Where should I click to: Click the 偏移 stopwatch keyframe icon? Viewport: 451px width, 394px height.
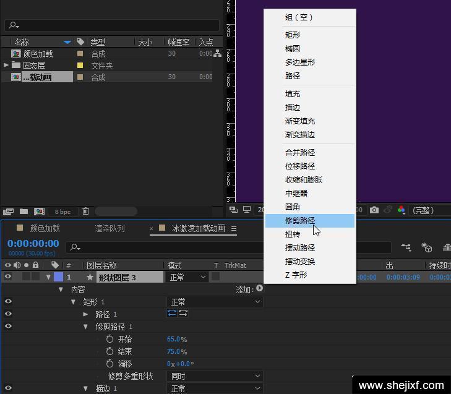110,364
